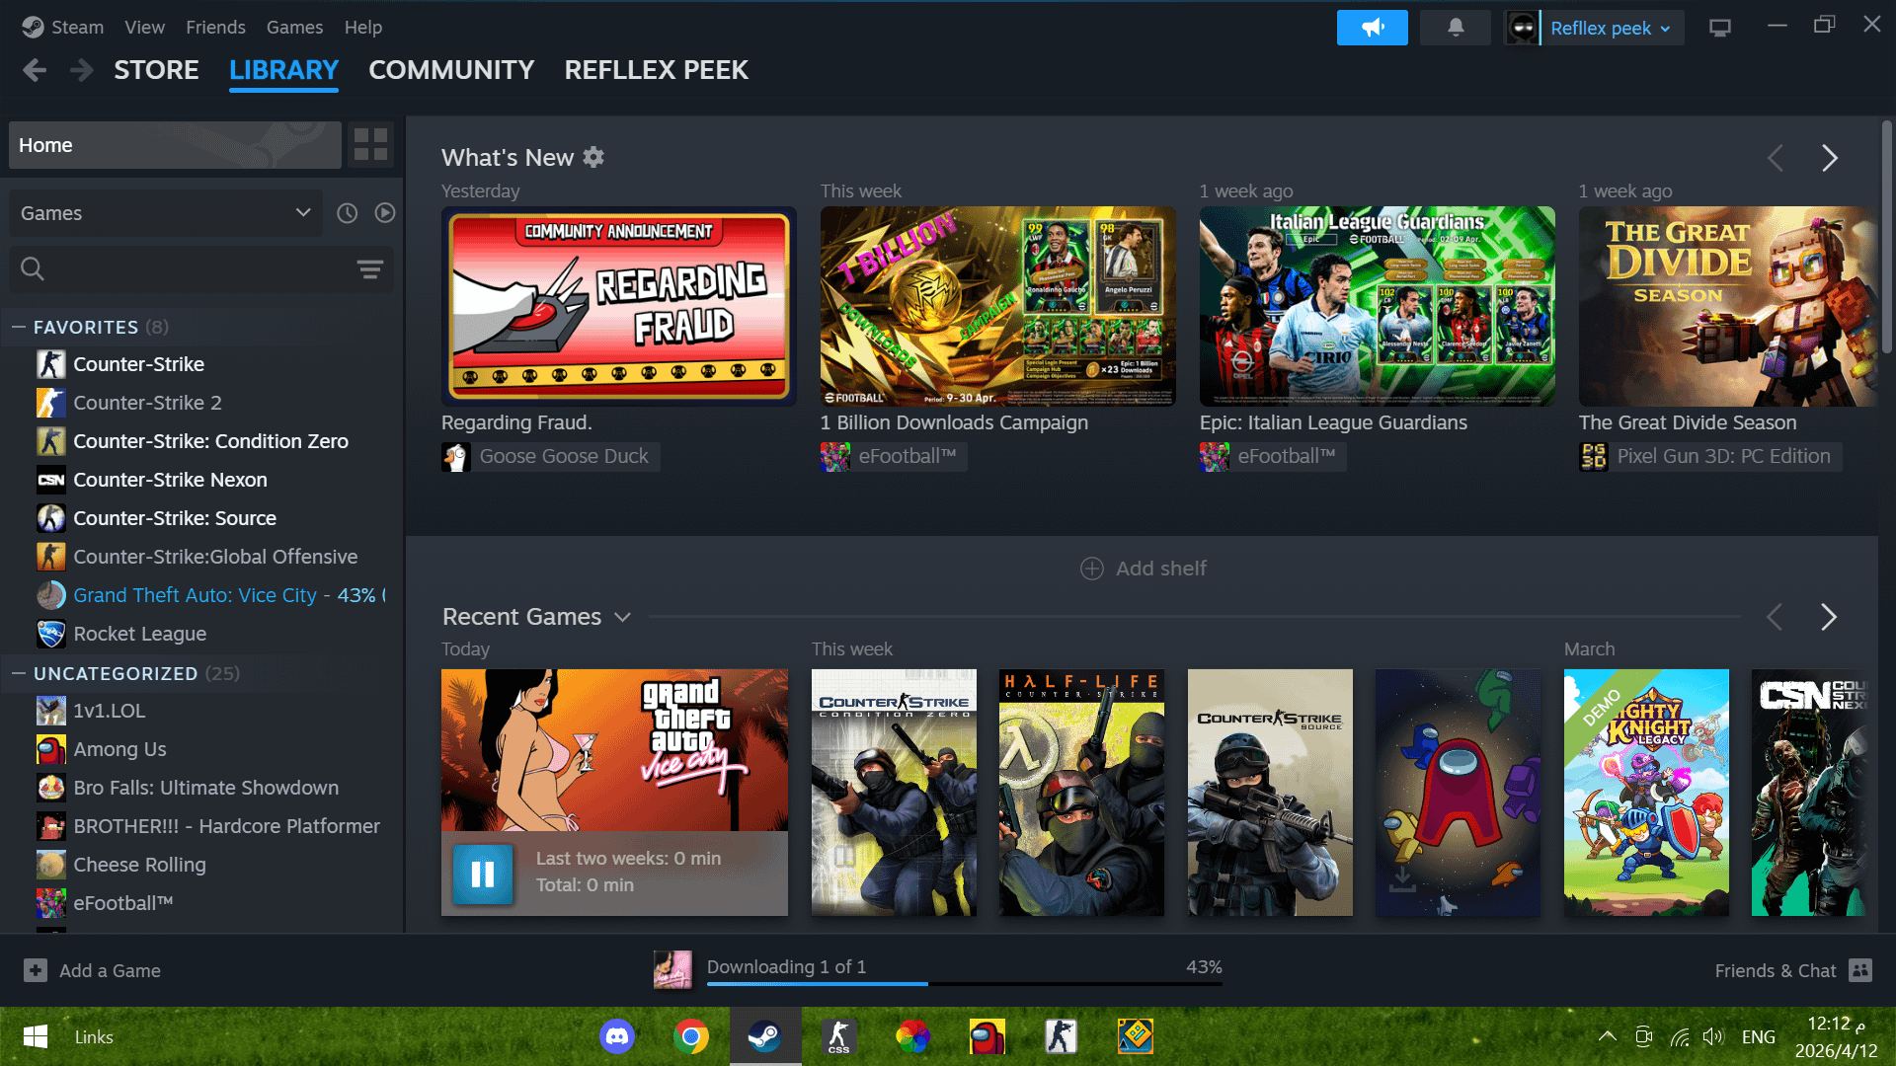
Task: Pause the Vice City download
Action: pyautogui.click(x=483, y=874)
